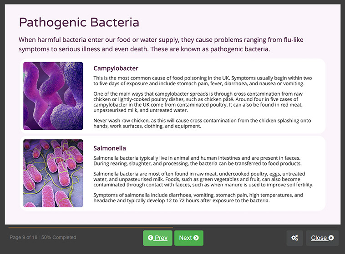Click the Campylobacter bacteria image
Viewport: 345px width, 254px height.
(53, 96)
